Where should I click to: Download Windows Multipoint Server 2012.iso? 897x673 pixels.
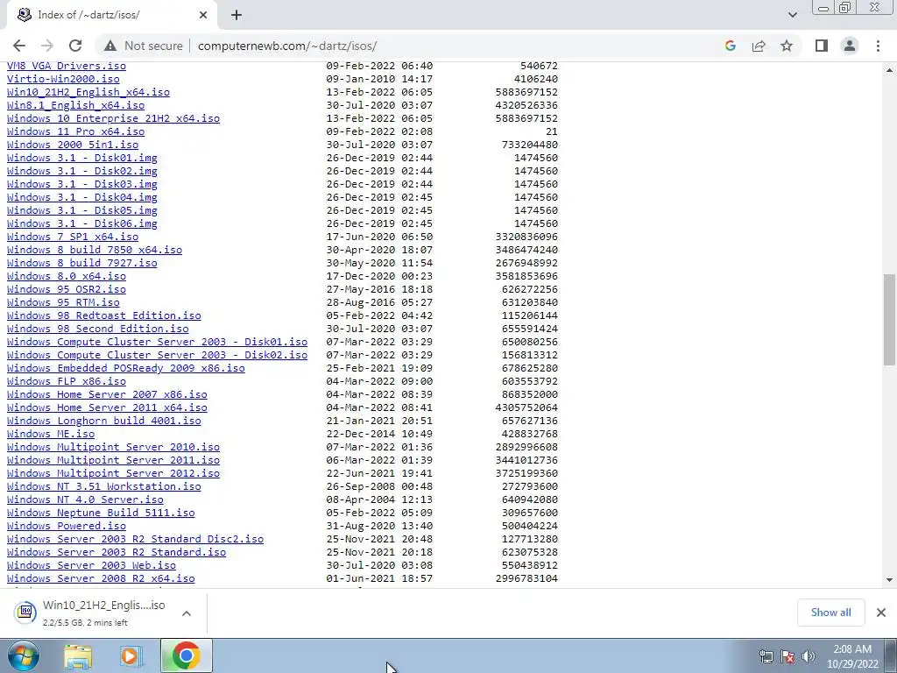113,474
